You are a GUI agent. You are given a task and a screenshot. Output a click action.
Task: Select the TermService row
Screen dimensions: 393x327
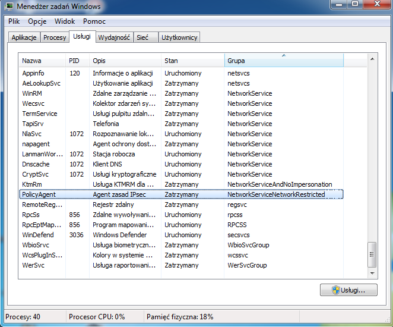pos(181,114)
